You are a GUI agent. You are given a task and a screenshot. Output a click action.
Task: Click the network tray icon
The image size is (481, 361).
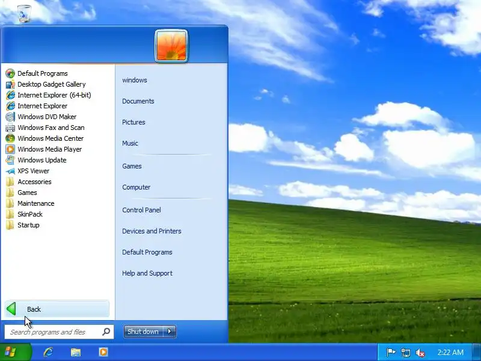point(405,353)
